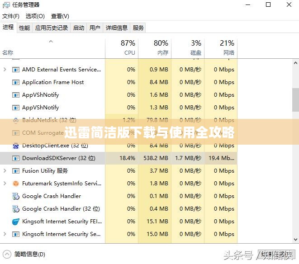Click the 1.7 MB/秒 disk value
This screenshot has height=264, width=299.
tap(188, 158)
